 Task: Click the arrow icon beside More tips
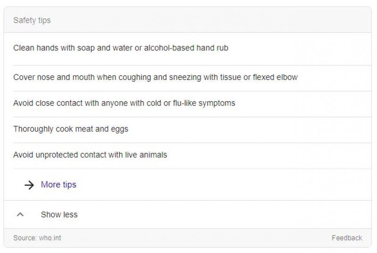(29, 185)
